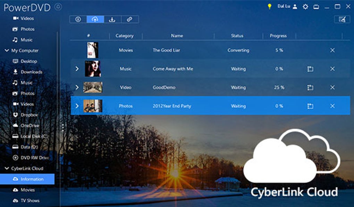The height and width of the screenshot is (207, 354).
Task: Open Photos under My Computer
Action: point(23,94)
